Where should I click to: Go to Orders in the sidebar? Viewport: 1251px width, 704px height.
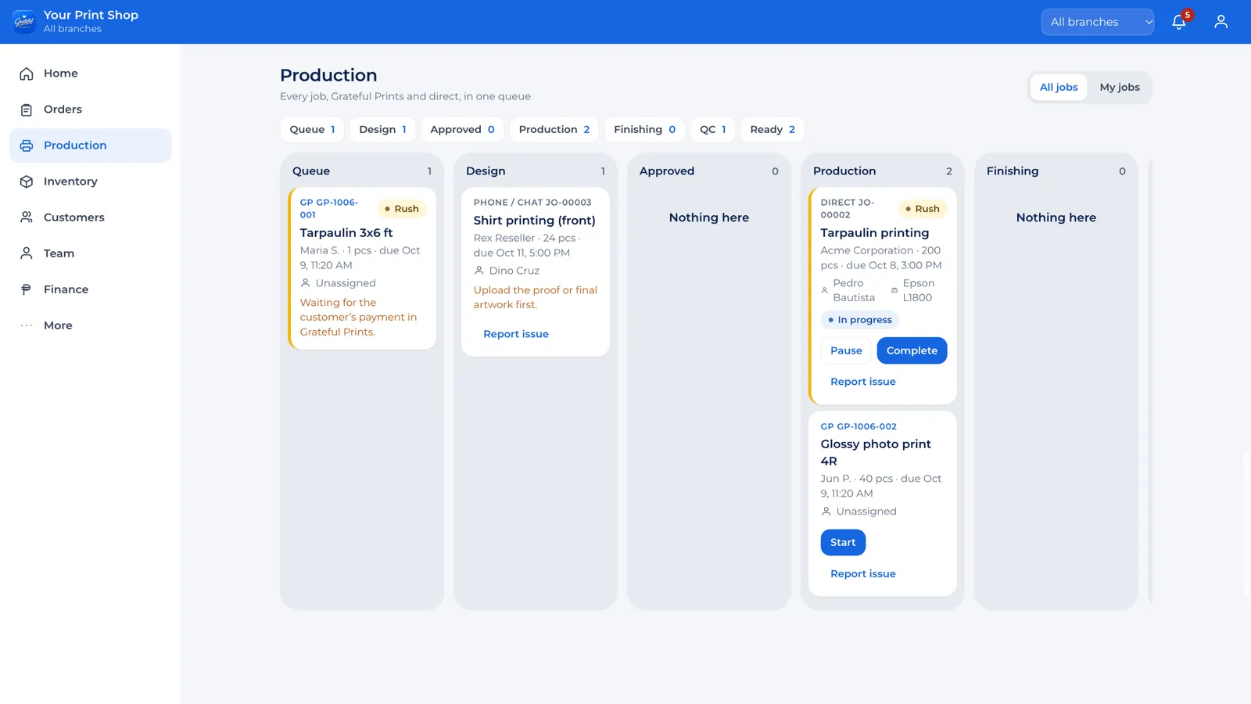(91, 110)
